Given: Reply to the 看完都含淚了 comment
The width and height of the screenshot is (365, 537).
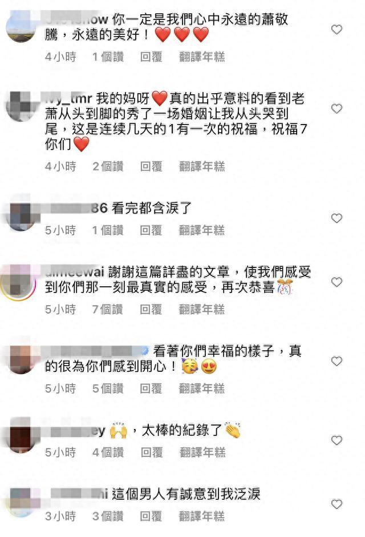Looking at the screenshot, I should tap(151, 230).
